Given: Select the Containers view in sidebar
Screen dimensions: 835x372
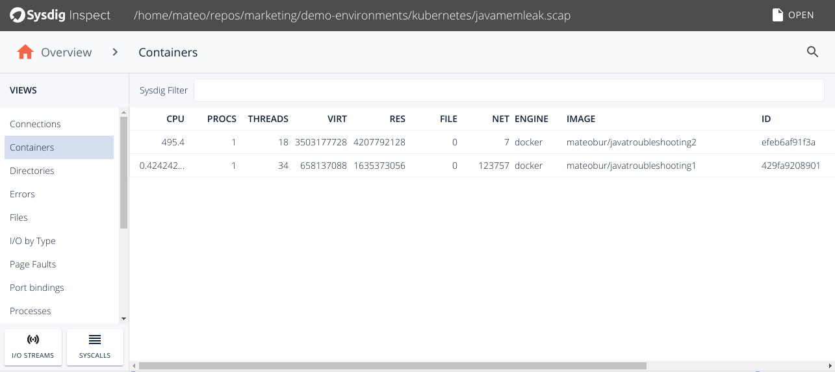Looking at the screenshot, I should point(59,147).
